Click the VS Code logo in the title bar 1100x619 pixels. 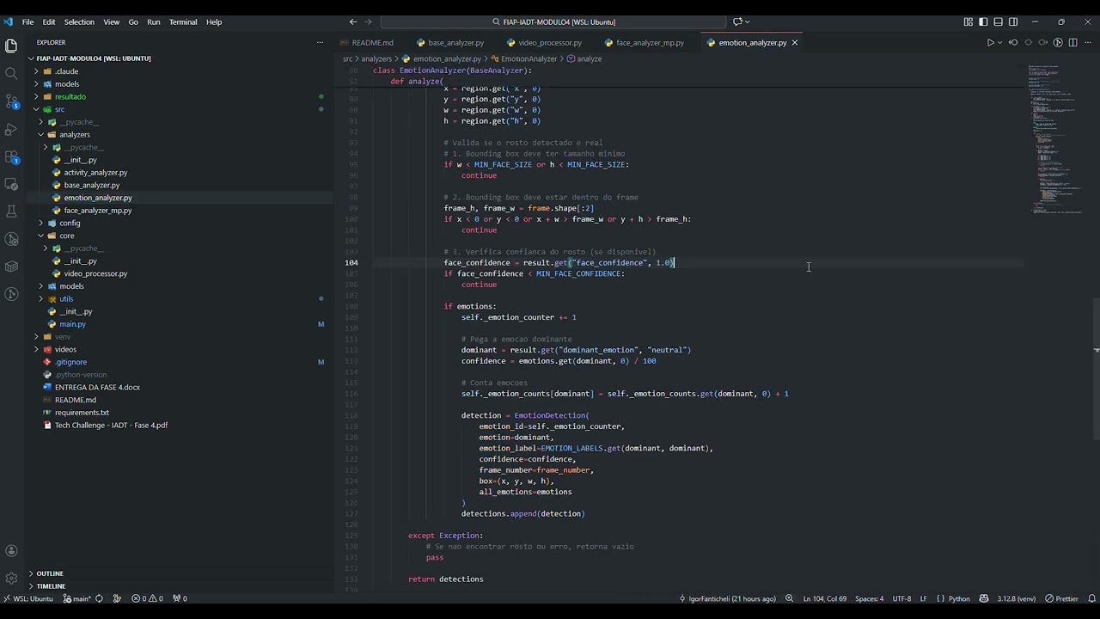coord(9,21)
